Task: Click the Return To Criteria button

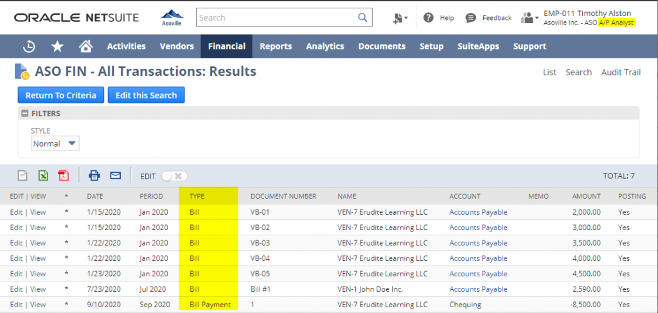Action: (x=61, y=95)
